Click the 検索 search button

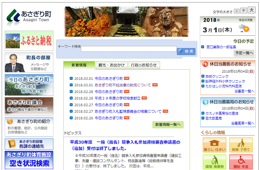click(186, 51)
